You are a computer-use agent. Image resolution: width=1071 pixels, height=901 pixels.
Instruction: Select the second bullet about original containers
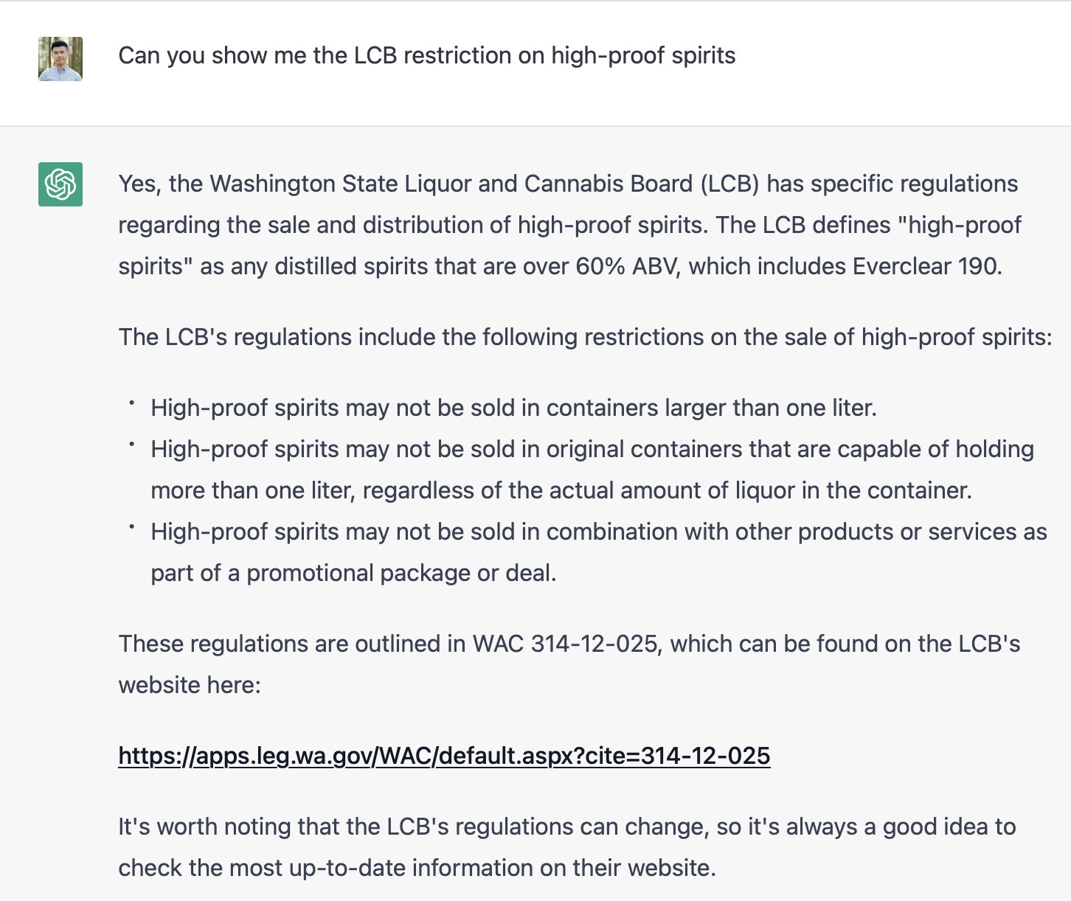590,469
